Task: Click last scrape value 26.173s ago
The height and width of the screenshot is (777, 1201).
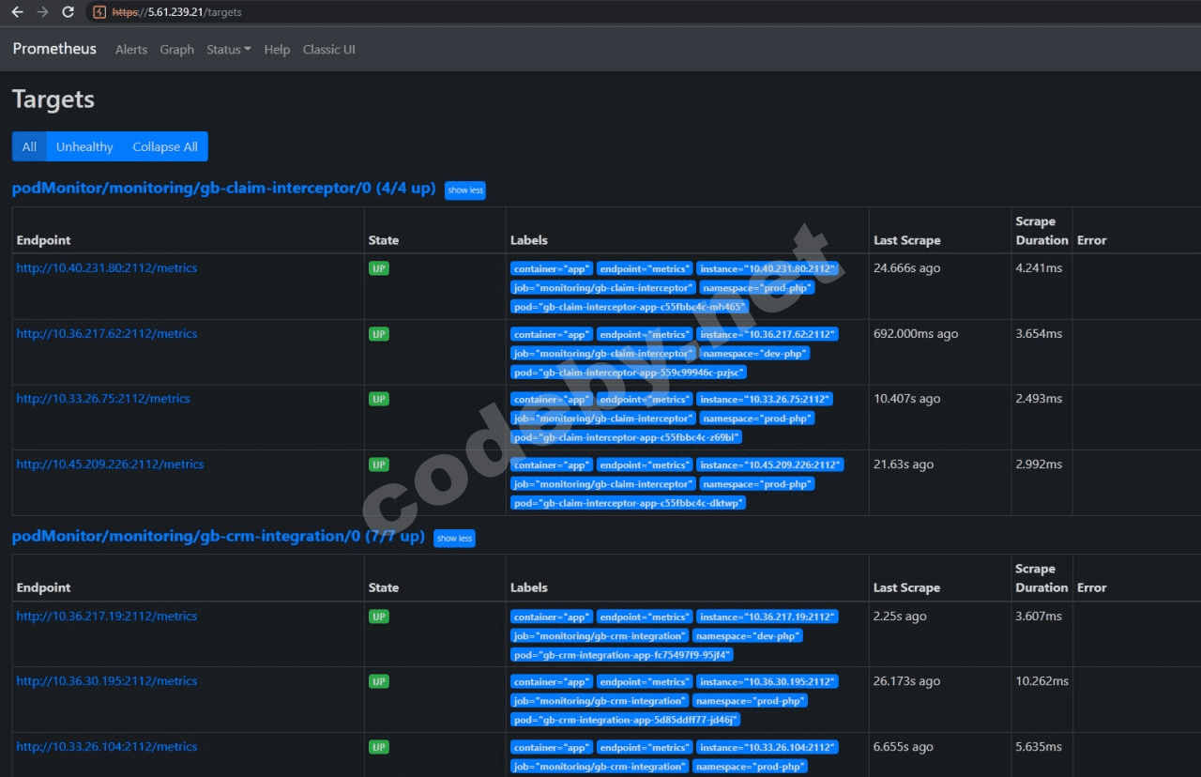Action: (x=906, y=680)
